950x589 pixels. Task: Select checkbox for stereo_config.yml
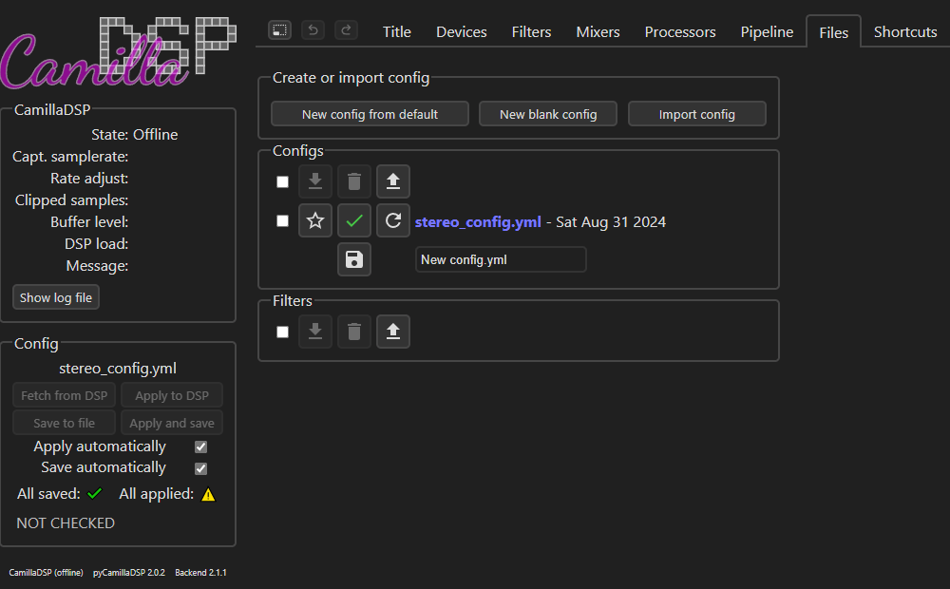point(282,220)
